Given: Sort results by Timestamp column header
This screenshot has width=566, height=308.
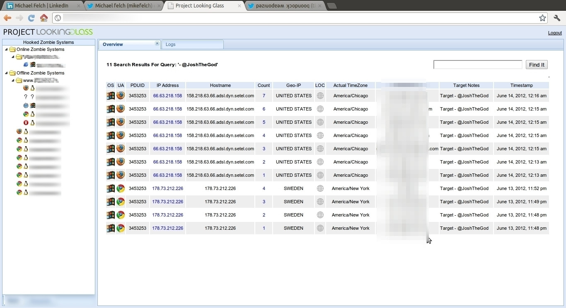Looking at the screenshot, I should tap(521, 85).
